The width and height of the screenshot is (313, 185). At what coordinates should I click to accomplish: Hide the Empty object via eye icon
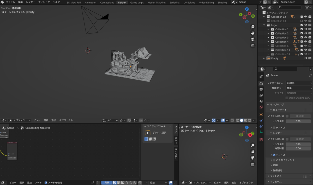pos(306,58)
